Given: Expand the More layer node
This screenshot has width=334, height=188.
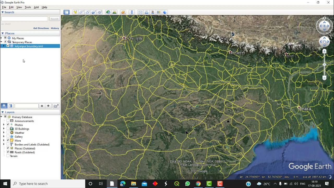Looking at the screenshot, I should pos(4,140).
